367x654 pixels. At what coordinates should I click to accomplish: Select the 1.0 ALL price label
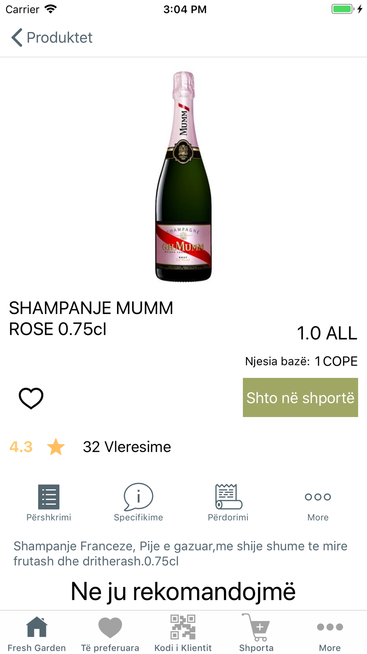point(327,333)
